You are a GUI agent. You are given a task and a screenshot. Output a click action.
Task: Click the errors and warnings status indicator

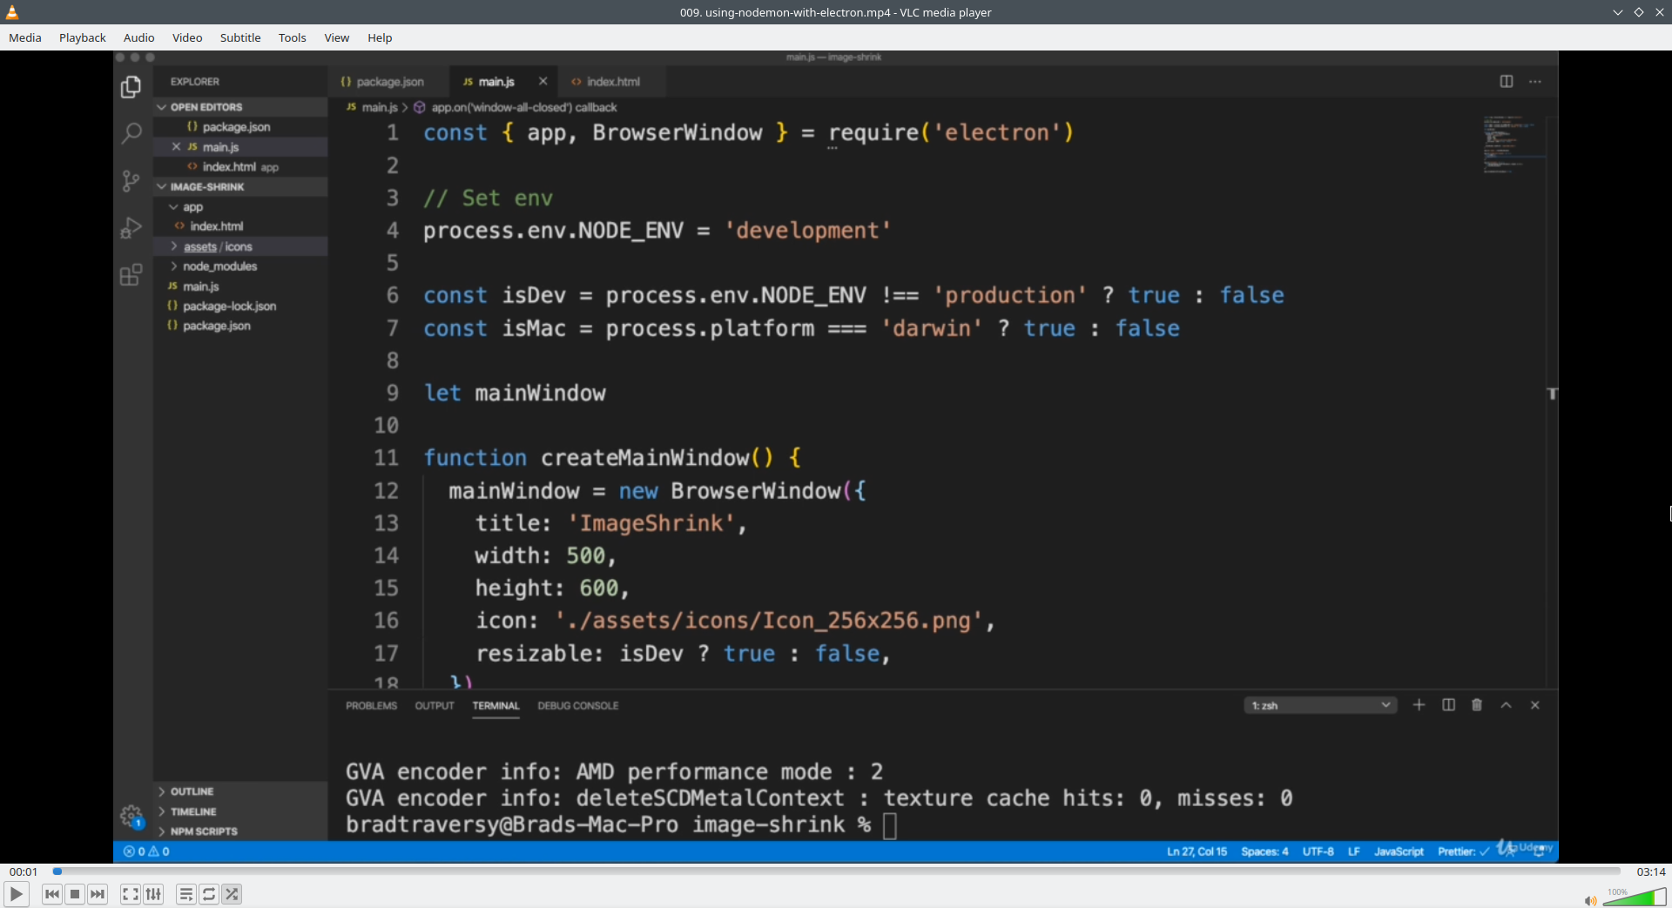click(x=146, y=851)
